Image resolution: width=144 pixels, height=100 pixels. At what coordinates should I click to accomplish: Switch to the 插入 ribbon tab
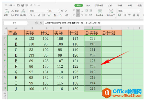(88, 6)
